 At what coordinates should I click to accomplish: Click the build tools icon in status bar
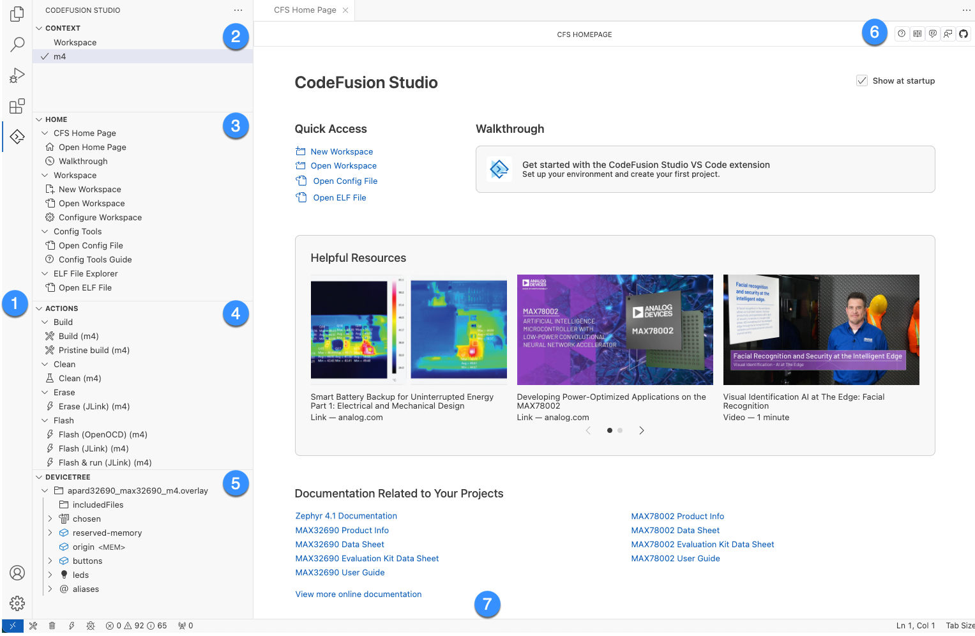pos(33,626)
